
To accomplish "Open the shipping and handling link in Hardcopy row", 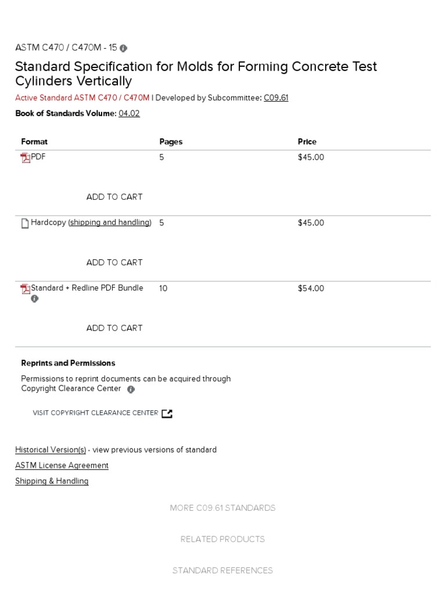I will [110, 223].
